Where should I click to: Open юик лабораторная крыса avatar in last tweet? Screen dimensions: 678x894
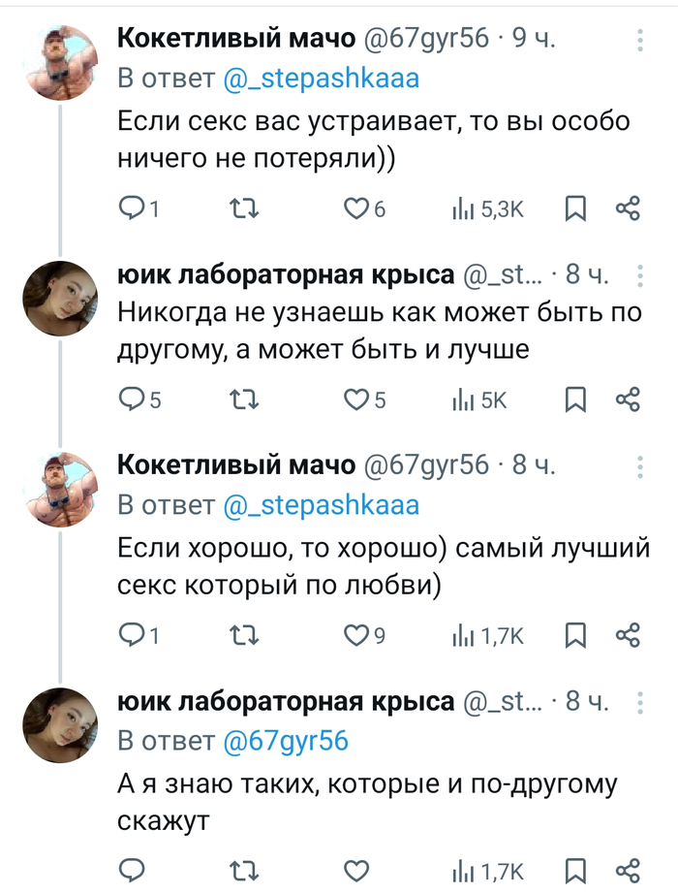pos(61,724)
